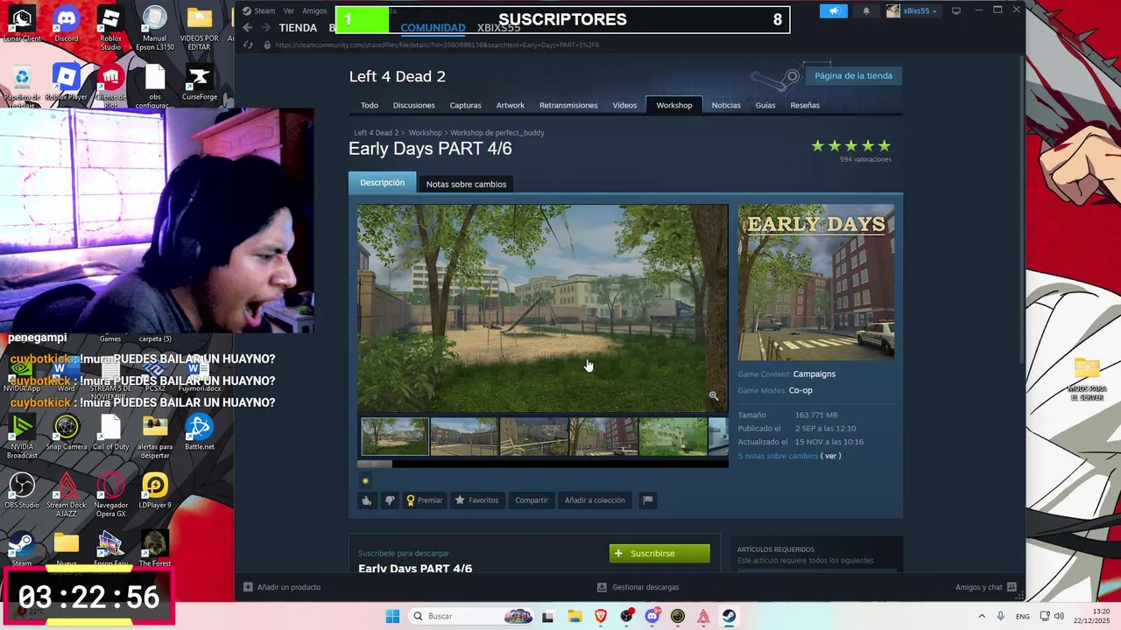The image size is (1121, 630).
Task: Open The Forest desktop shortcut
Action: coord(155,549)
